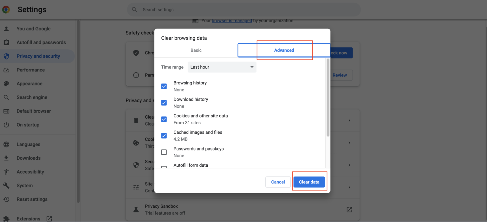Uncheck the Browsing history checkbox

(x=164, y=86)
